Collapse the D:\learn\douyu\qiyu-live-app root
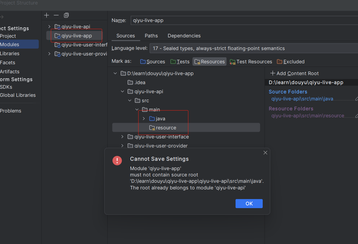This screenshot has width=358, height=244. click(x=115, y=74)
